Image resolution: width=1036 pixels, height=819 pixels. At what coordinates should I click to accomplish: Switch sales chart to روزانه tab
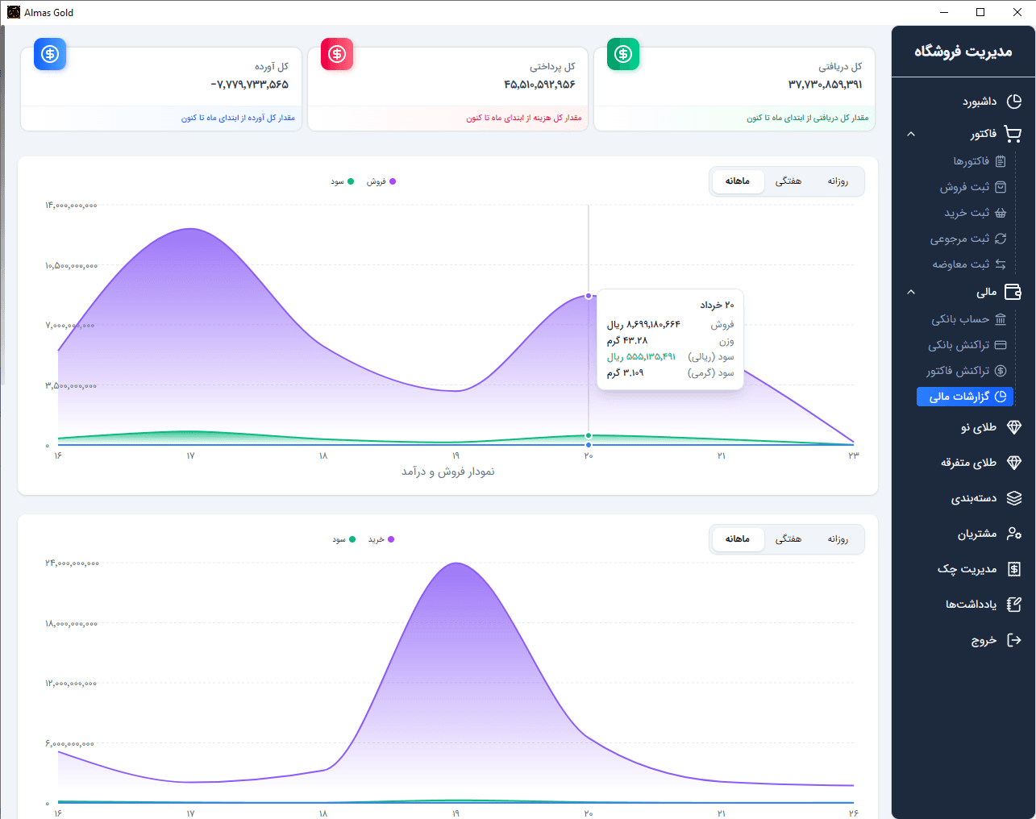[x=838, y=181]
